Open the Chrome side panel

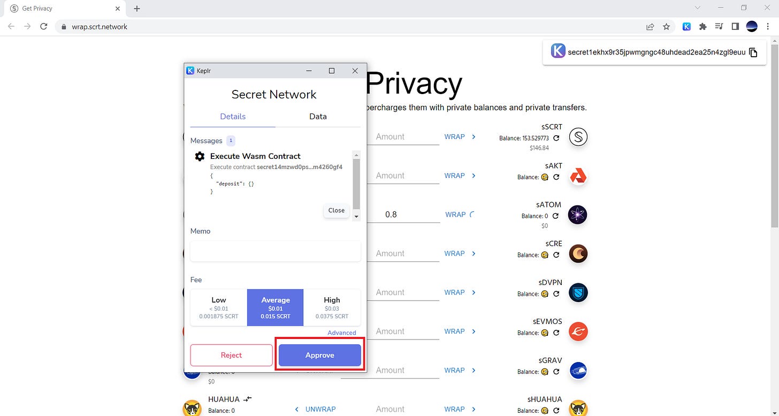coord(735,26)
